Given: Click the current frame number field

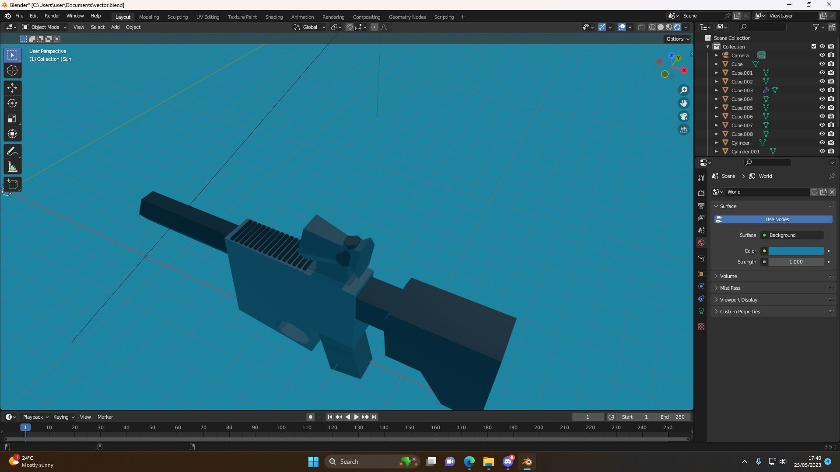Looking at the screenshot, I should pos(588,417).
